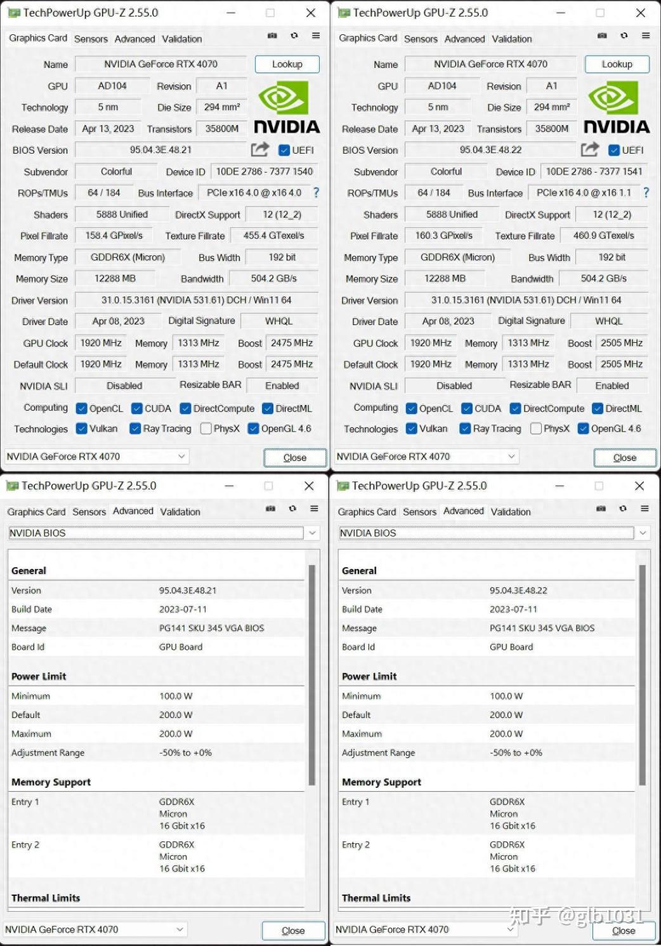Click refresh icon in top-right GPU-Z window

coord(624,36)
